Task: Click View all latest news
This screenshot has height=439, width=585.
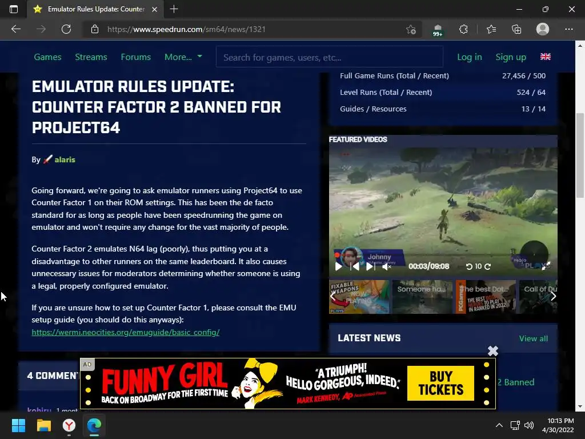Action: click(x=534, y=338)
